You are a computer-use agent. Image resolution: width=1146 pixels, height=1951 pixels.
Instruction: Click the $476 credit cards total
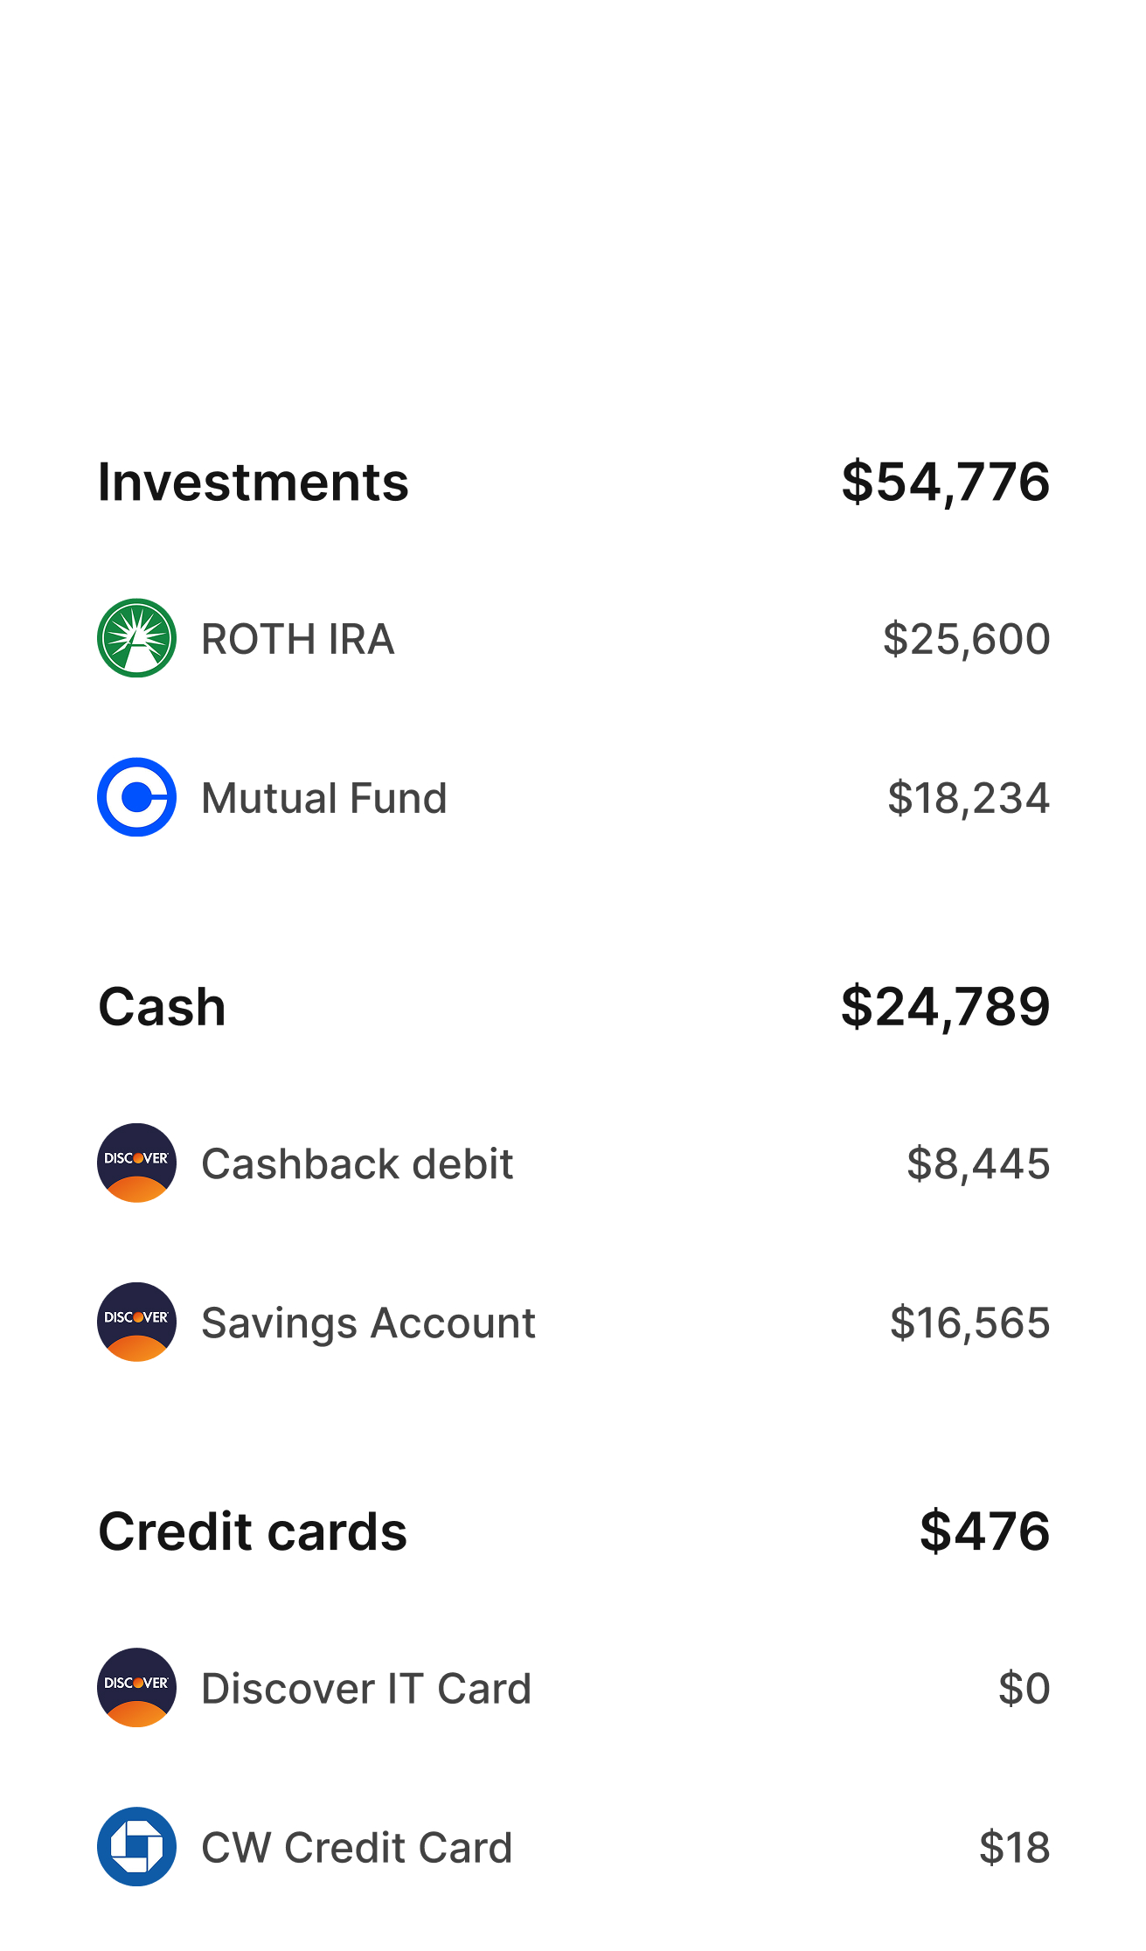pyautogui.click(x=984, y=1531)
